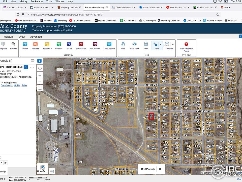Viewport: 242px width, 182px height.
Task: Open the 270 Holbrook LLC options menu
Action: click(32, 67)
